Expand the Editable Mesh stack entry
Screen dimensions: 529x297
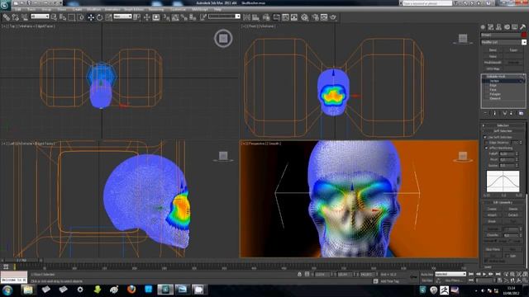coord(484,77)
